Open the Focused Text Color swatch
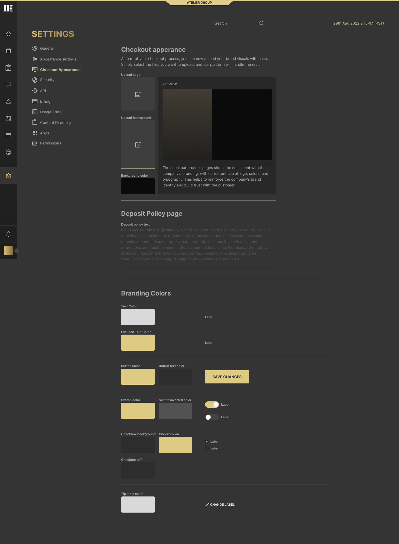 point(138,343)
